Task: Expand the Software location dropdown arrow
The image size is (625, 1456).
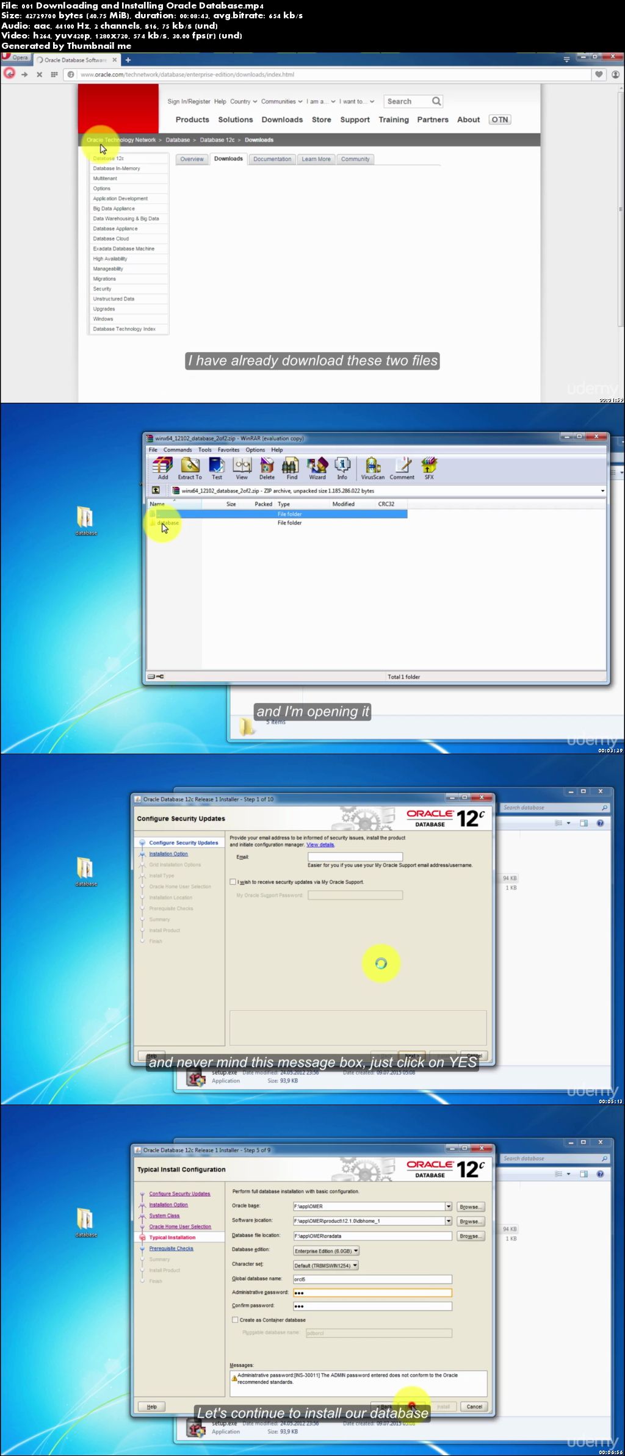Action: [x=449, y=1221]
